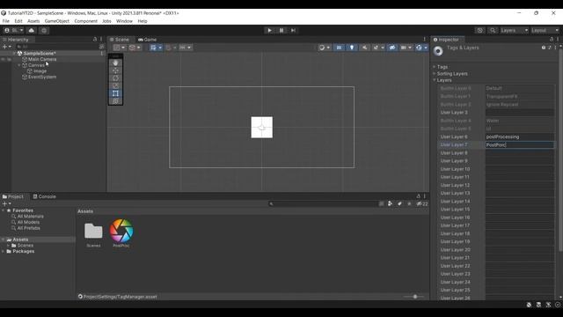Open Unity Cloud button in toolbar

pos(32,31)
